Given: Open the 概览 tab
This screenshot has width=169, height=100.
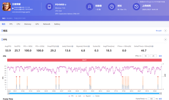Looking at the screenshot, I should point(4,24).
